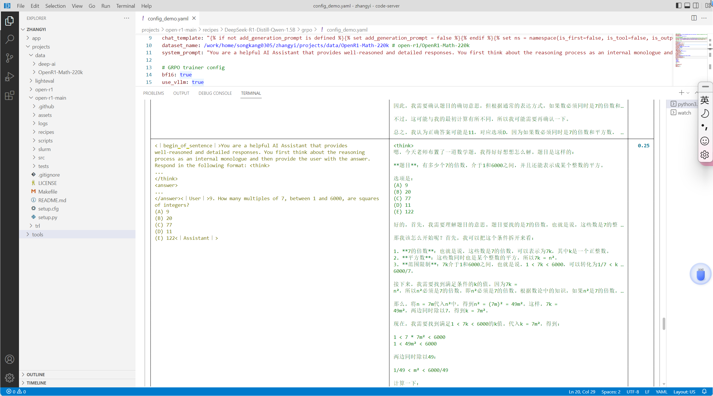713x396 pixels.
Task: Open the Source Control view
Action: point(9,58)
